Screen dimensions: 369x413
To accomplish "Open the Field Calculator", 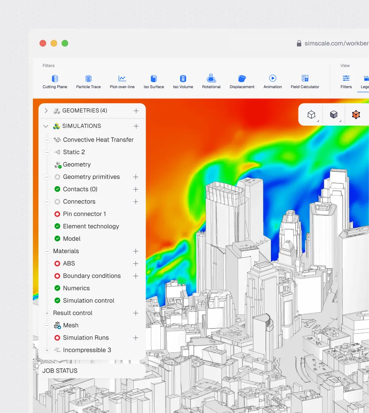I will pos(305,81).
